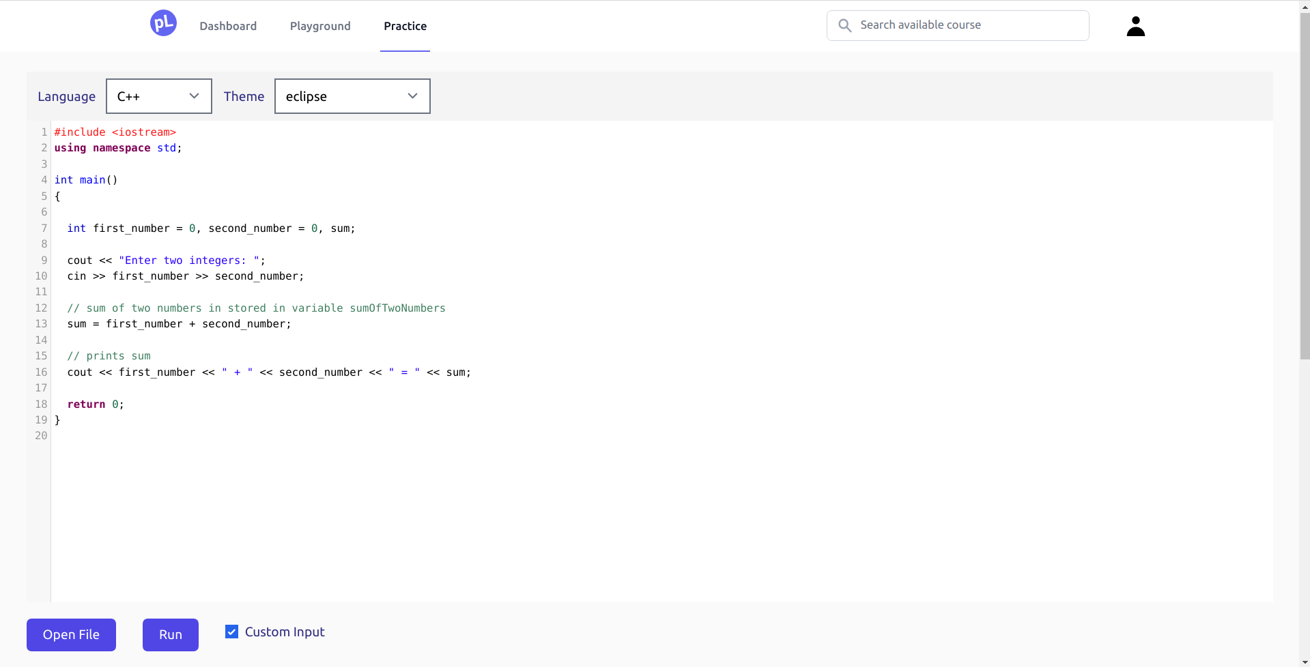Viewport: 1310px width, 667px height.
Task: Click the Open File button
Action: pos(71,635)
